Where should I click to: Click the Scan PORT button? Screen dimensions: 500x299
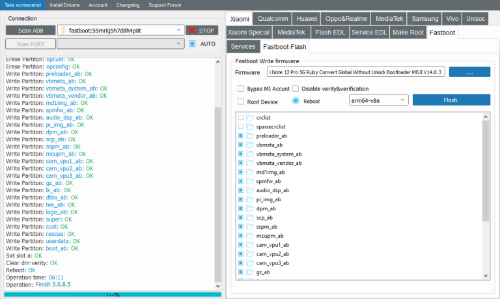point(31,44)
